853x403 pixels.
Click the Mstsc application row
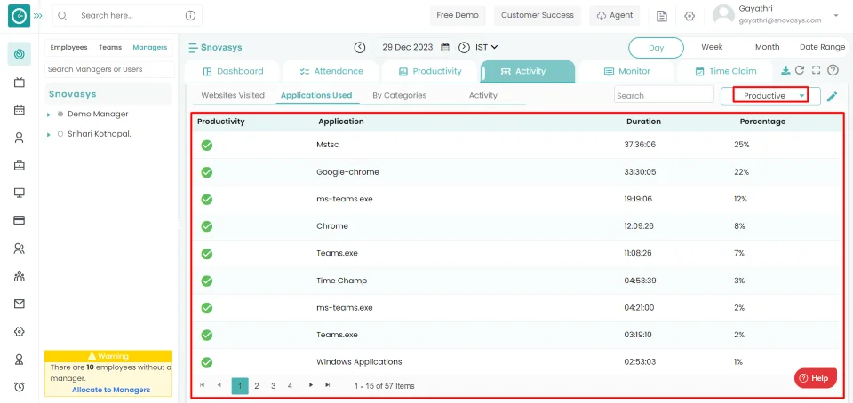click(x=516, y=145)
